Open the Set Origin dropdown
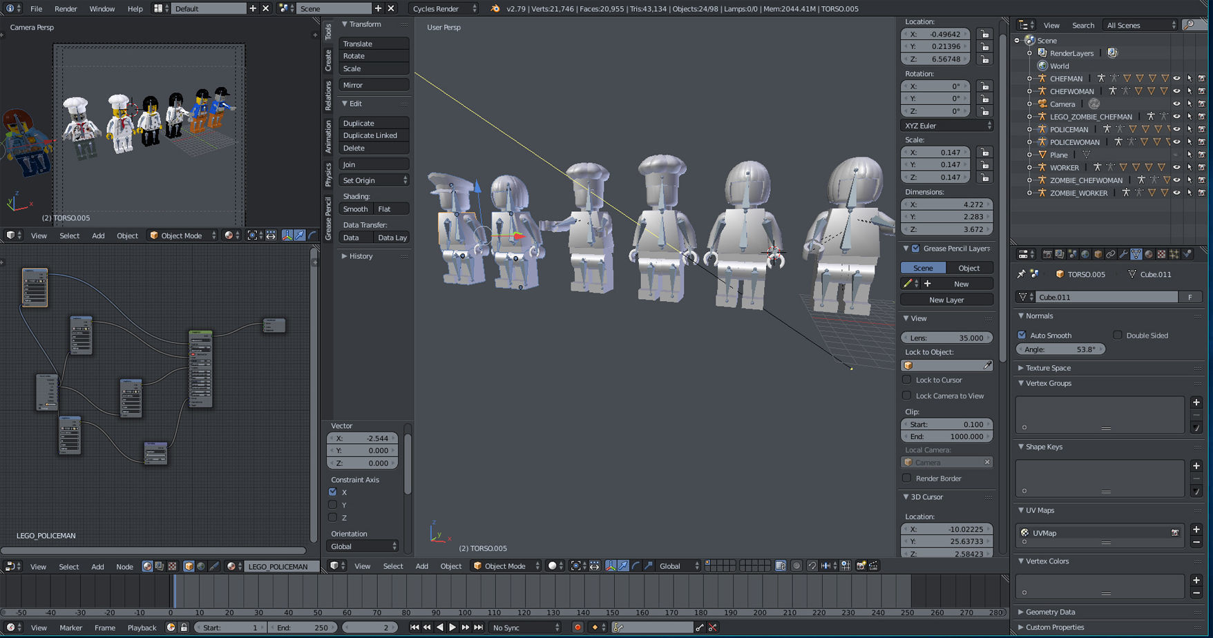This screenshot has width=1213, height=638. (x=374, y=180)
